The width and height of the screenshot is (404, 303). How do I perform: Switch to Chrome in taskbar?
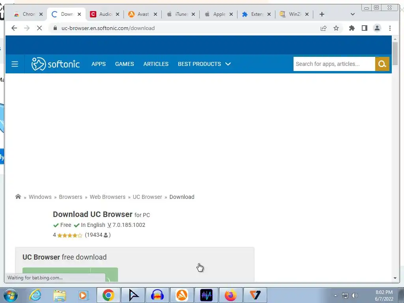(108, 295)
